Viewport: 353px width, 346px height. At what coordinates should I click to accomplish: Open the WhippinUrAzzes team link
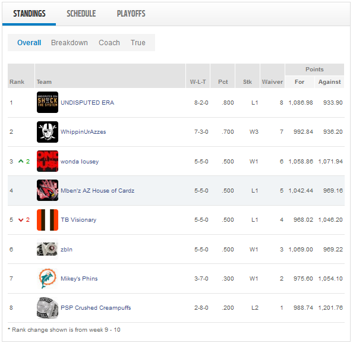tap(83, 132)
